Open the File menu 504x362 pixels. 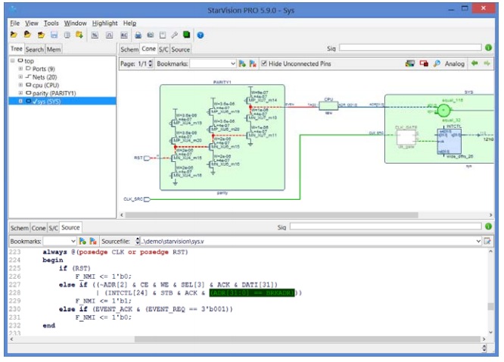[15, 23]
